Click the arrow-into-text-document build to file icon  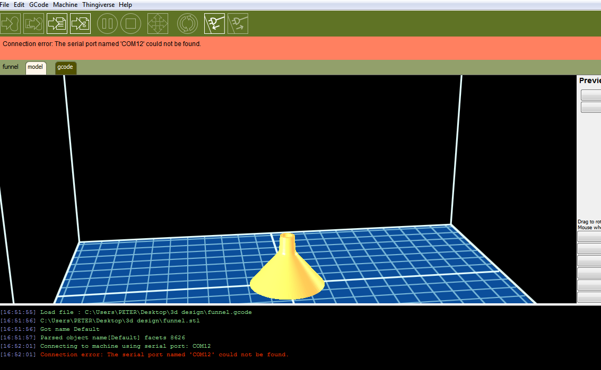[x=57, y=24]
